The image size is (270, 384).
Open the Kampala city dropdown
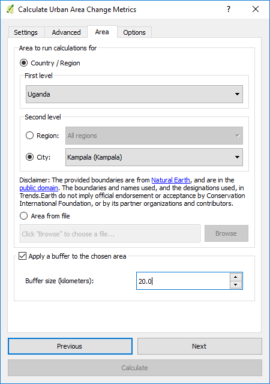coord(154,157)
